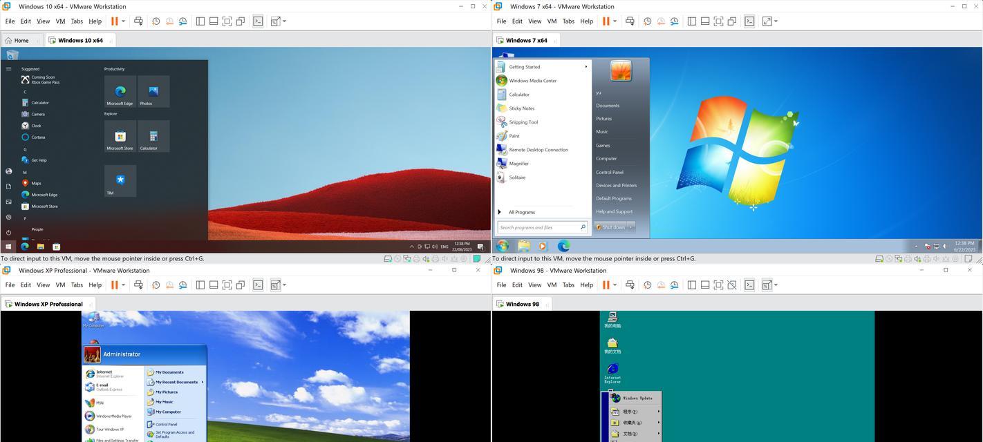Screen dimensions: 983x442
Task: Open Snipping Tool in Windows 7 Start menu
Action: [x=523, y=122]
